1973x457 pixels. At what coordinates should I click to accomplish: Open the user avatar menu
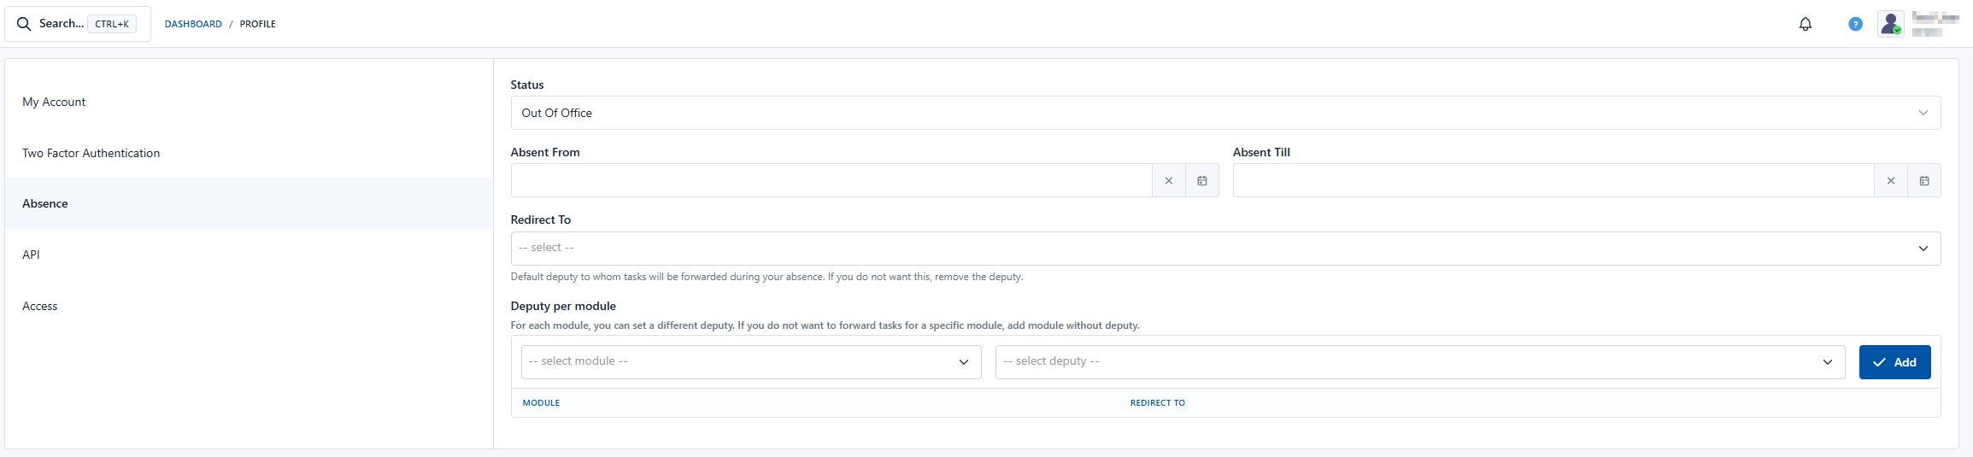1890,24
